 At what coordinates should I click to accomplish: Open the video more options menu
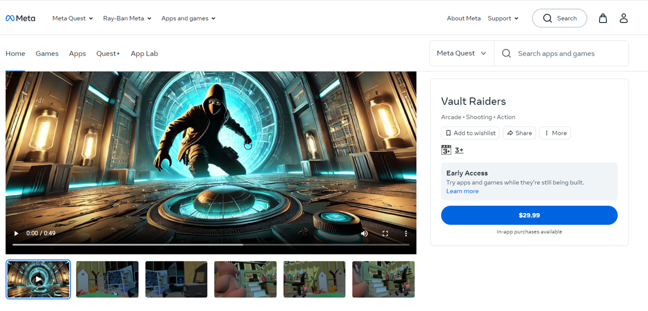tap(406, 233)
